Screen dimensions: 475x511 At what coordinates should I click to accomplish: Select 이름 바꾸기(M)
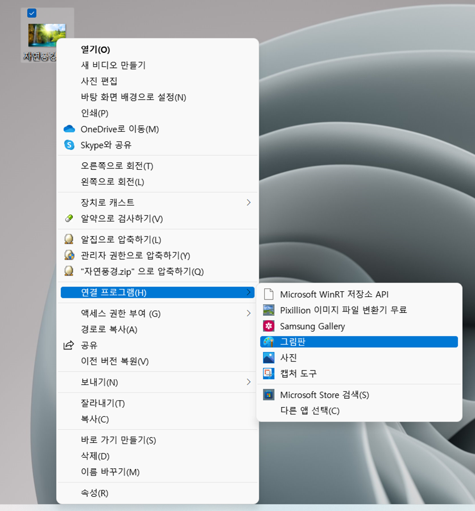(x=158, y=471)
